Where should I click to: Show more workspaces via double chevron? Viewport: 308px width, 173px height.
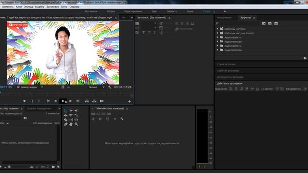click(225, 12)
